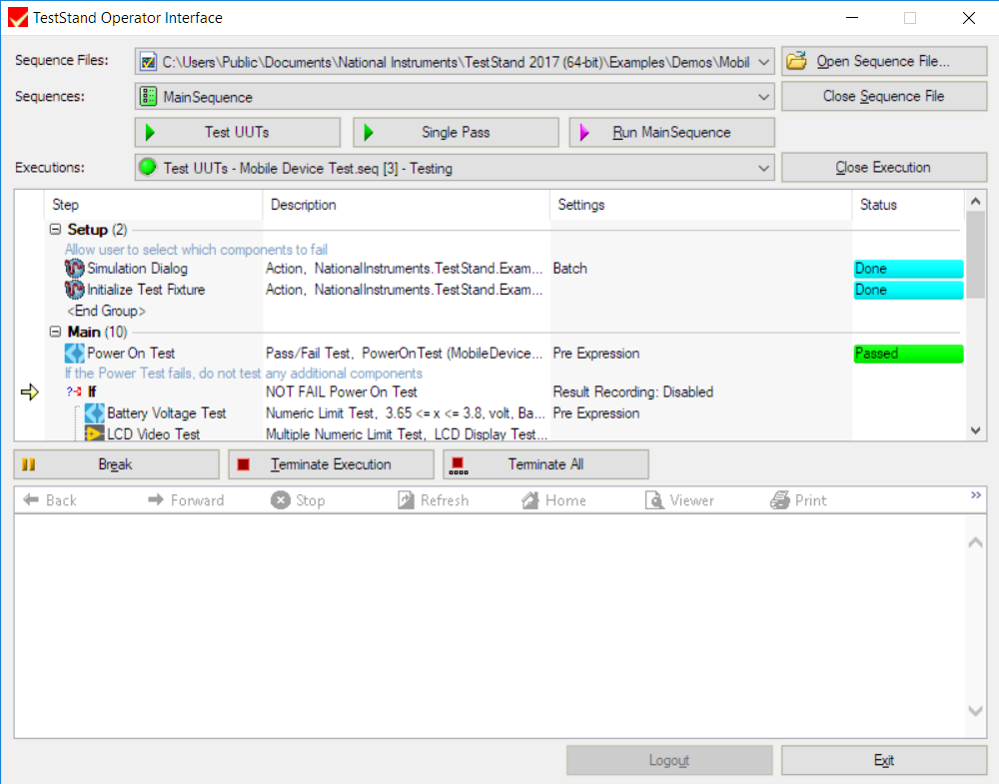Screen dimensions: 999x784
Task: Select the LCD Video Test step icon
Action: [x=95, y=434]
